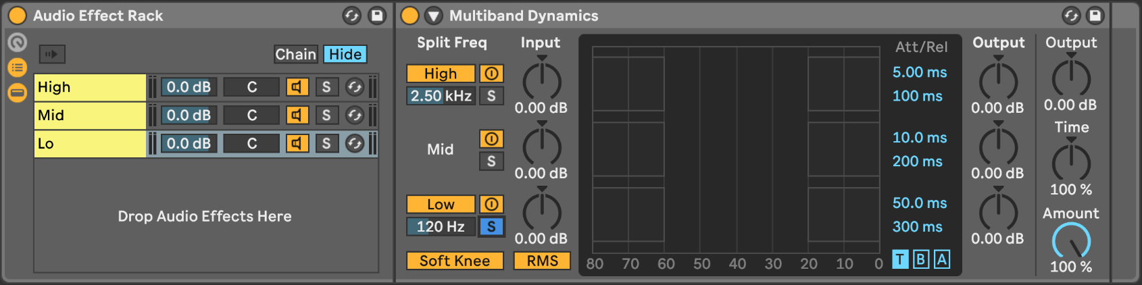Mute the Lo chain with speaker icon
1142x285 pixels.
297,144
